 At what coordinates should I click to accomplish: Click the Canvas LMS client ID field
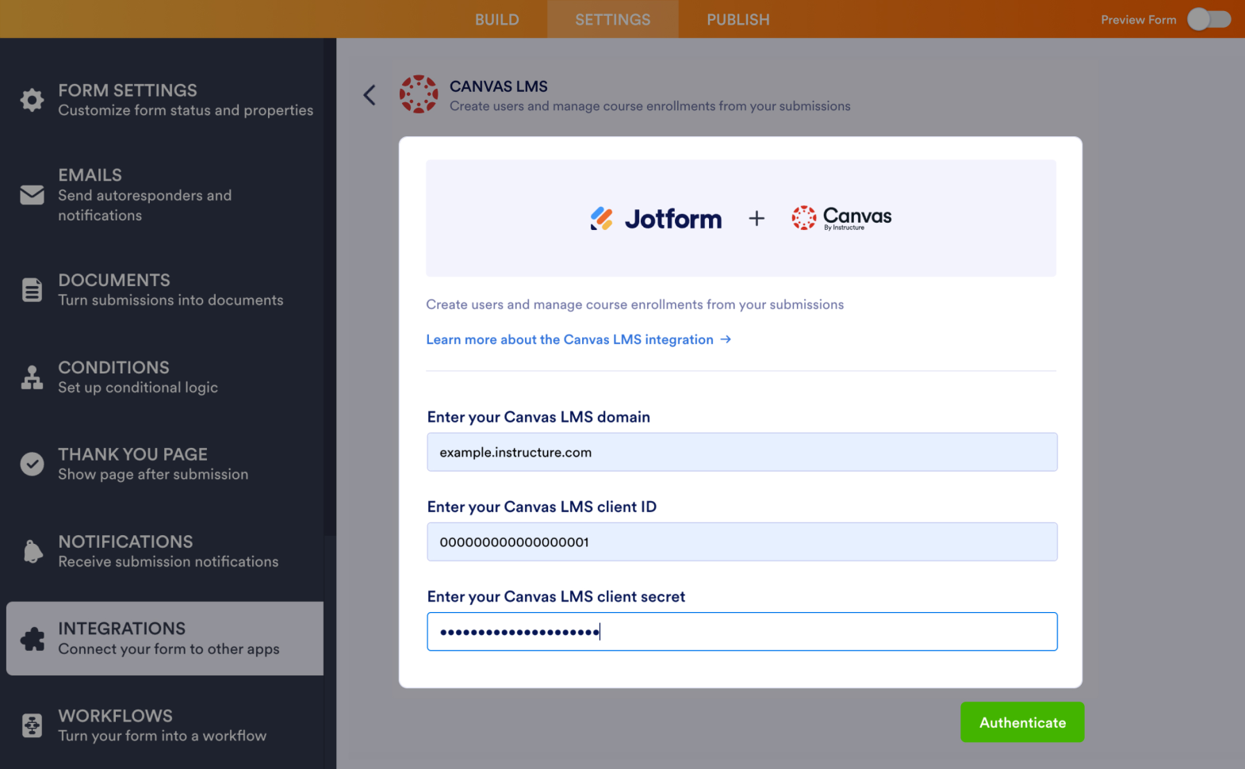(742, 541)
